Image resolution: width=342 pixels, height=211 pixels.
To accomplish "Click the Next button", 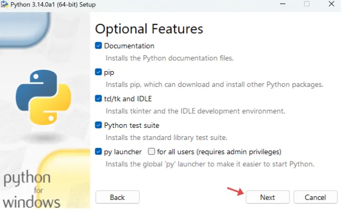I will point(267,197).
